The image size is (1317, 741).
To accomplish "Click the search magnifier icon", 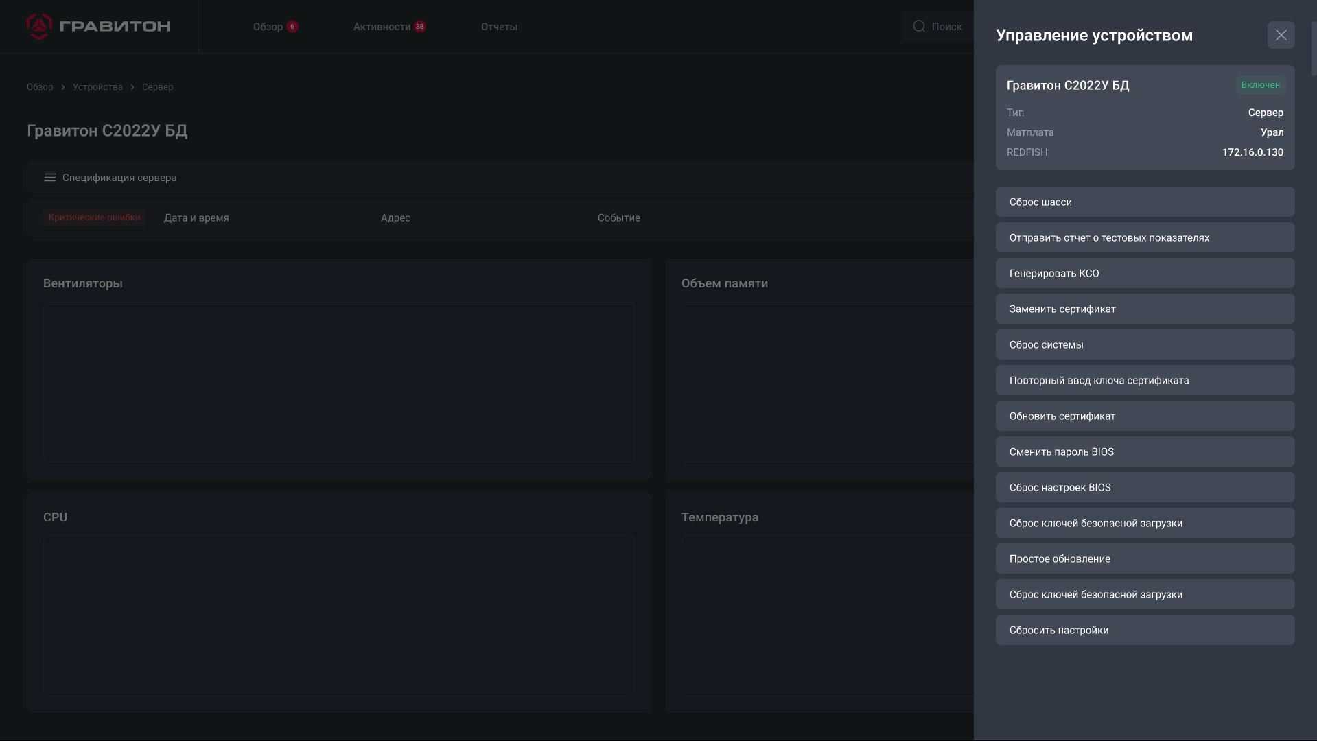I will coord(919,27).
